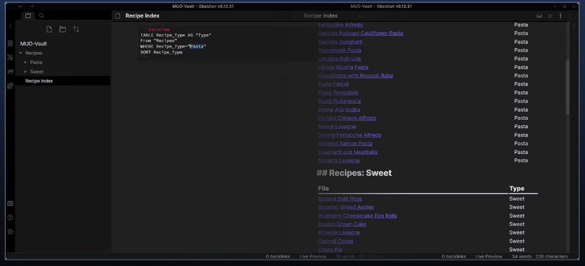
Task: Change sort order of file explorer
Action: pyautogui.click(x=76, y=29)
